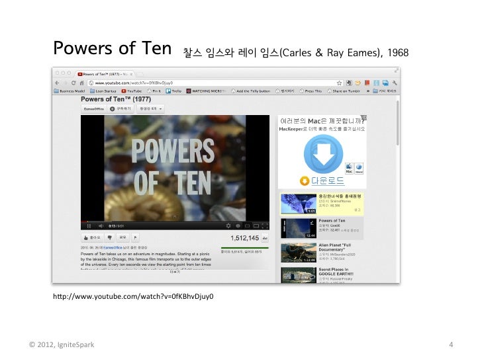Click the light blue bookmark extension icon
This screenshot has width=482, height=361.
(x=376, y=83)
